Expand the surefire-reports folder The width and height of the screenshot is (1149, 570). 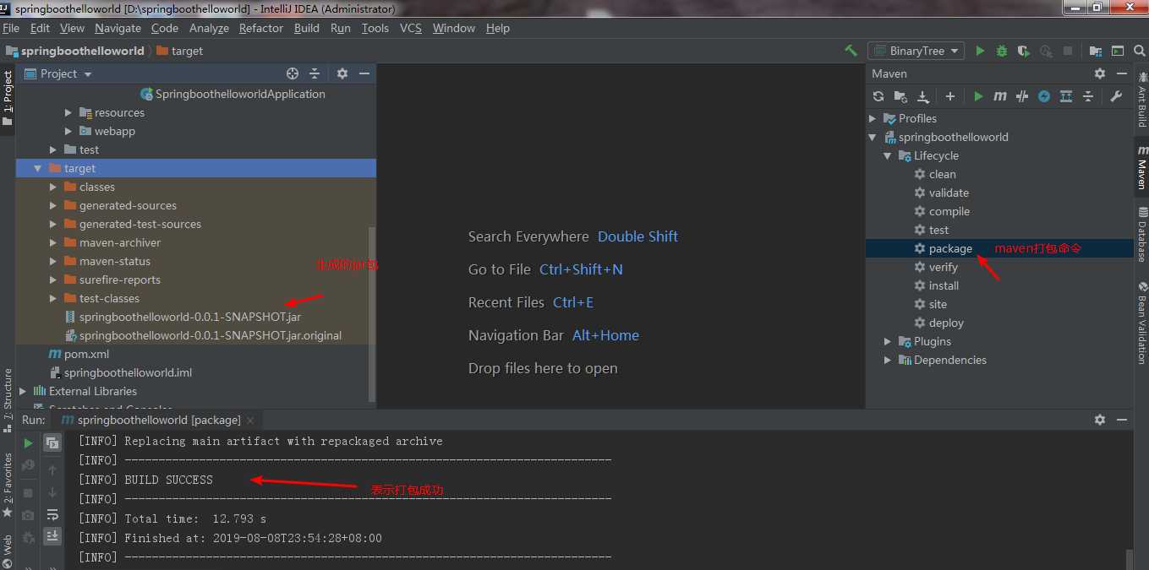pos(53,280)
